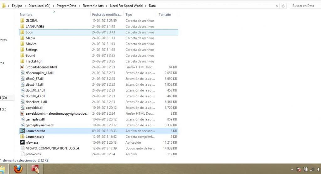Open the GLOBAL folder icon
321x174 pixels.
[x=22, y=21]
